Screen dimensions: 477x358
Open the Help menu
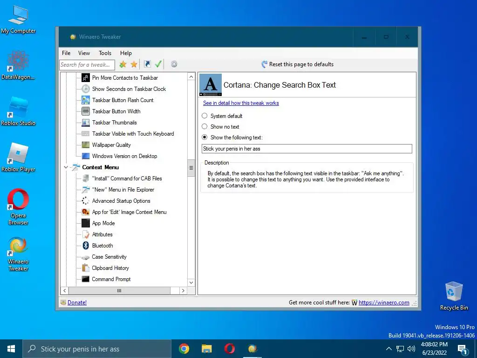pos(126,53)
